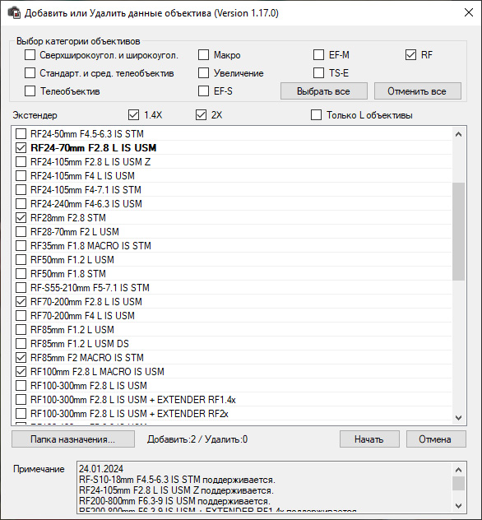482x520 pixels.
Task: Click the RF-S10-18mm поддерживается note line
Action: [x=177, y=480]
